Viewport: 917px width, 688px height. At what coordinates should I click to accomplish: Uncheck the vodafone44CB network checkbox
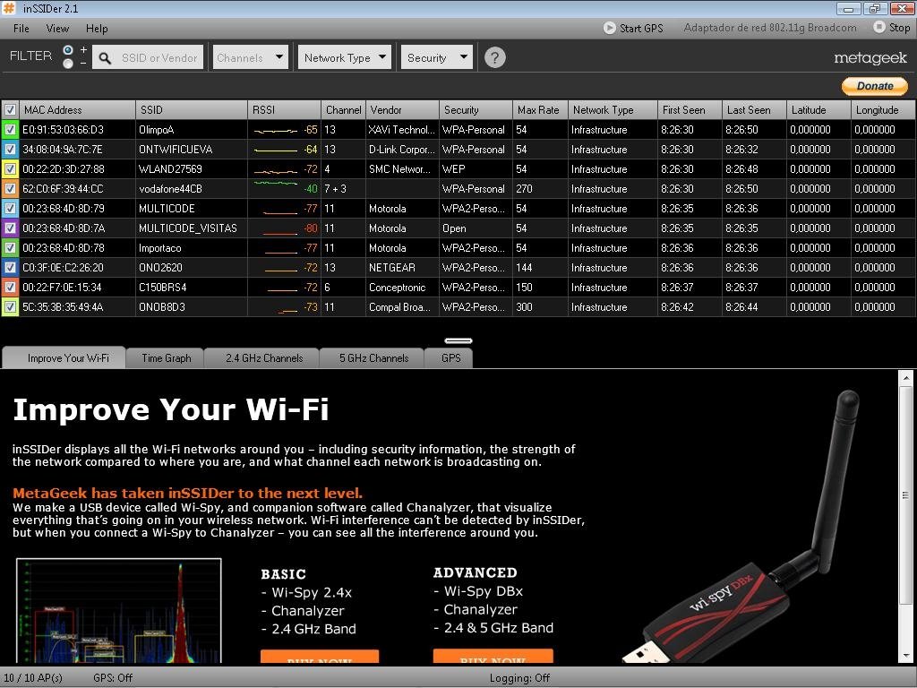tap(10, 189)
